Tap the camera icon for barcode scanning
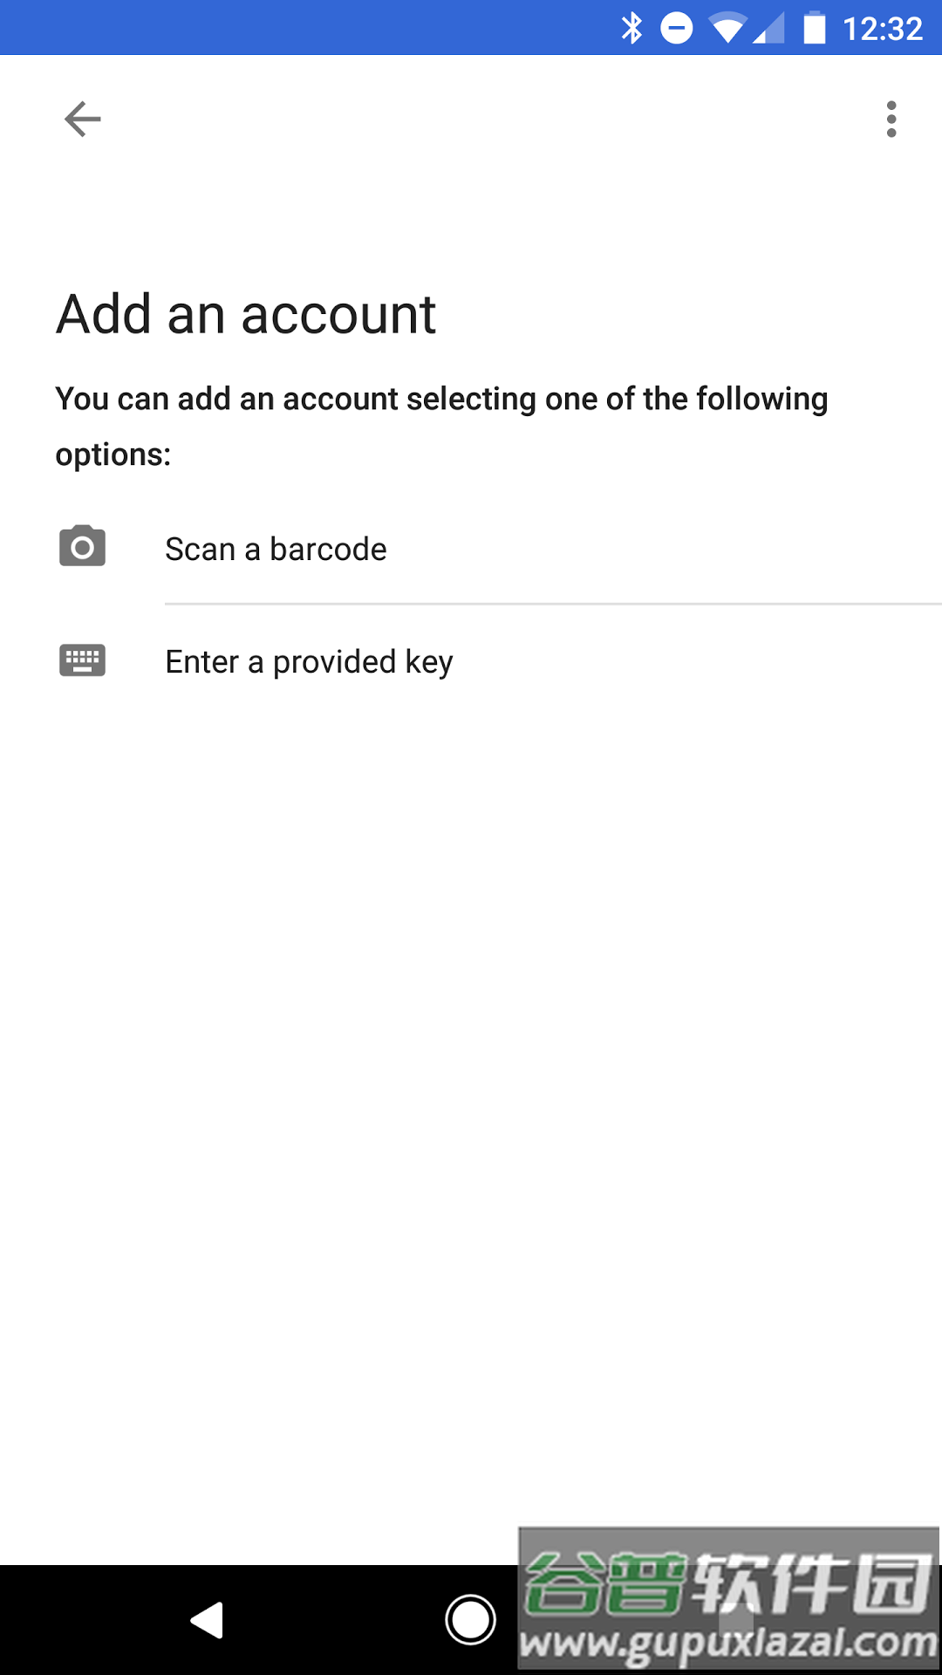 tap(82, 547)
